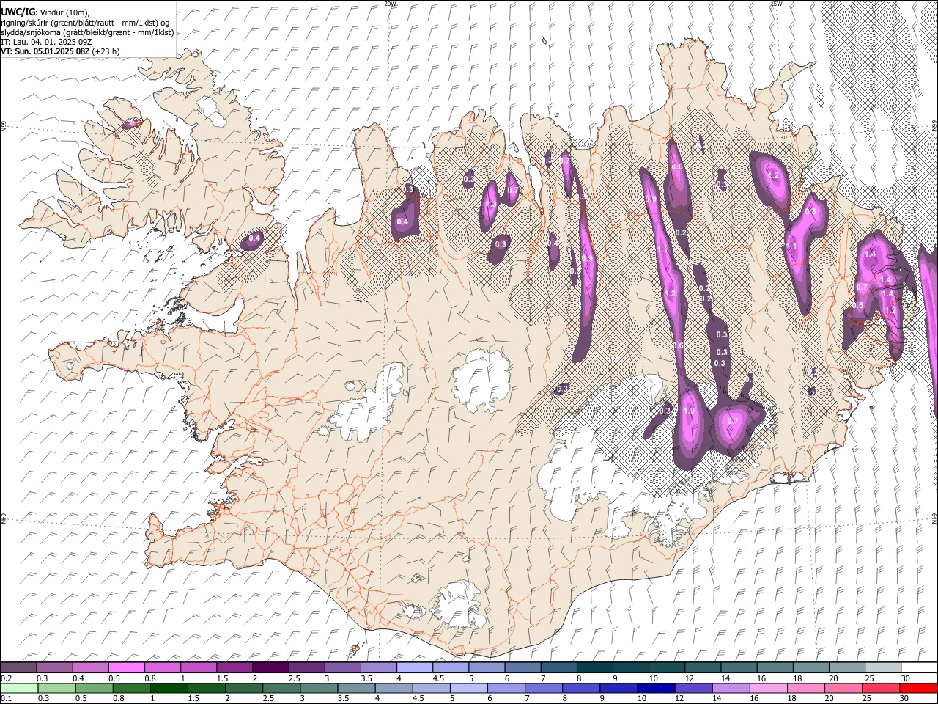Image resolution: width=938 pixels, height=704 pixels.
Task: Click the 'rigning/skúrir' legend description line
Action: (85, 23)
